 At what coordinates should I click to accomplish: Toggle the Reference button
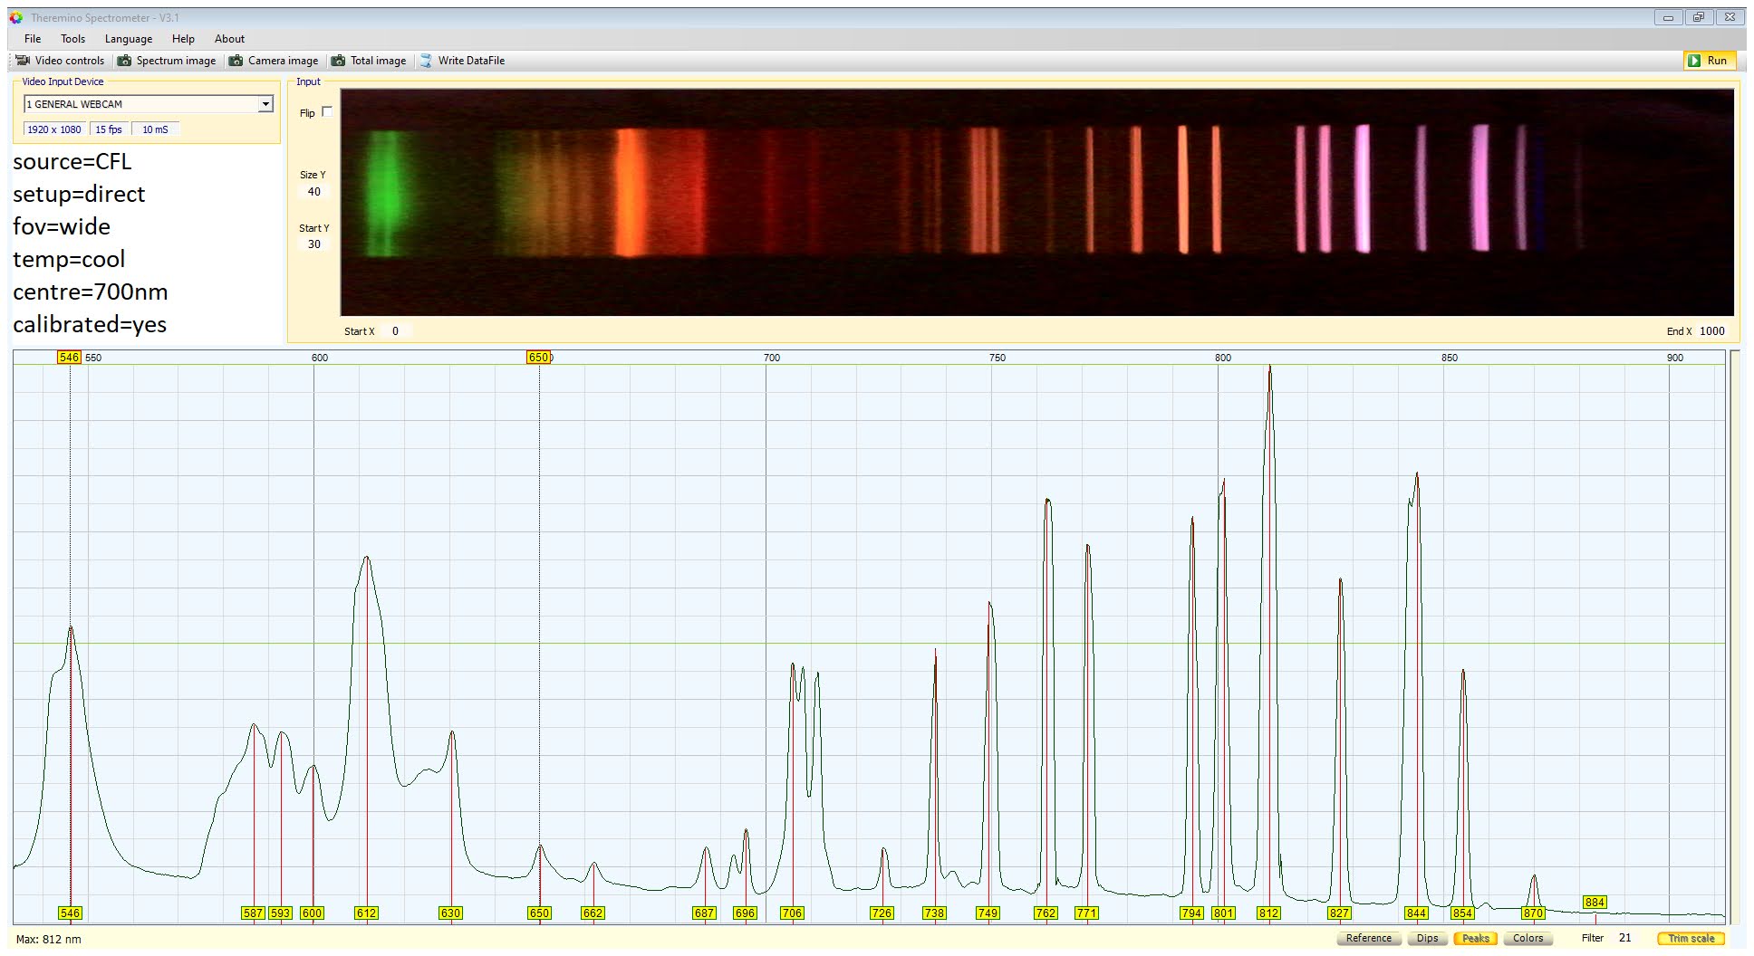(1368, 938)
